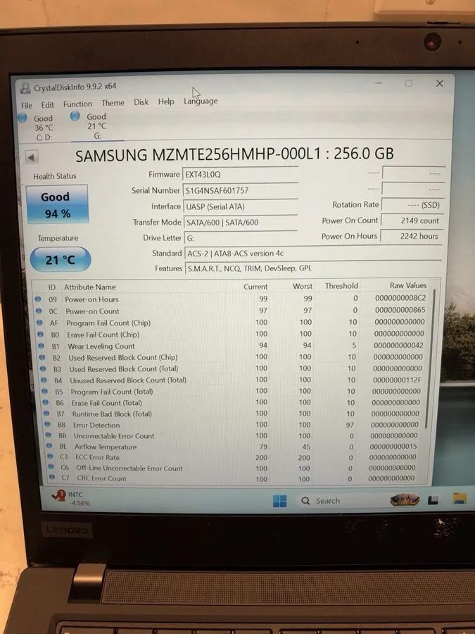Click status dot of Uncorrectable Error Count row
This screenshot has width=475, height=634.
coord(49,435)
